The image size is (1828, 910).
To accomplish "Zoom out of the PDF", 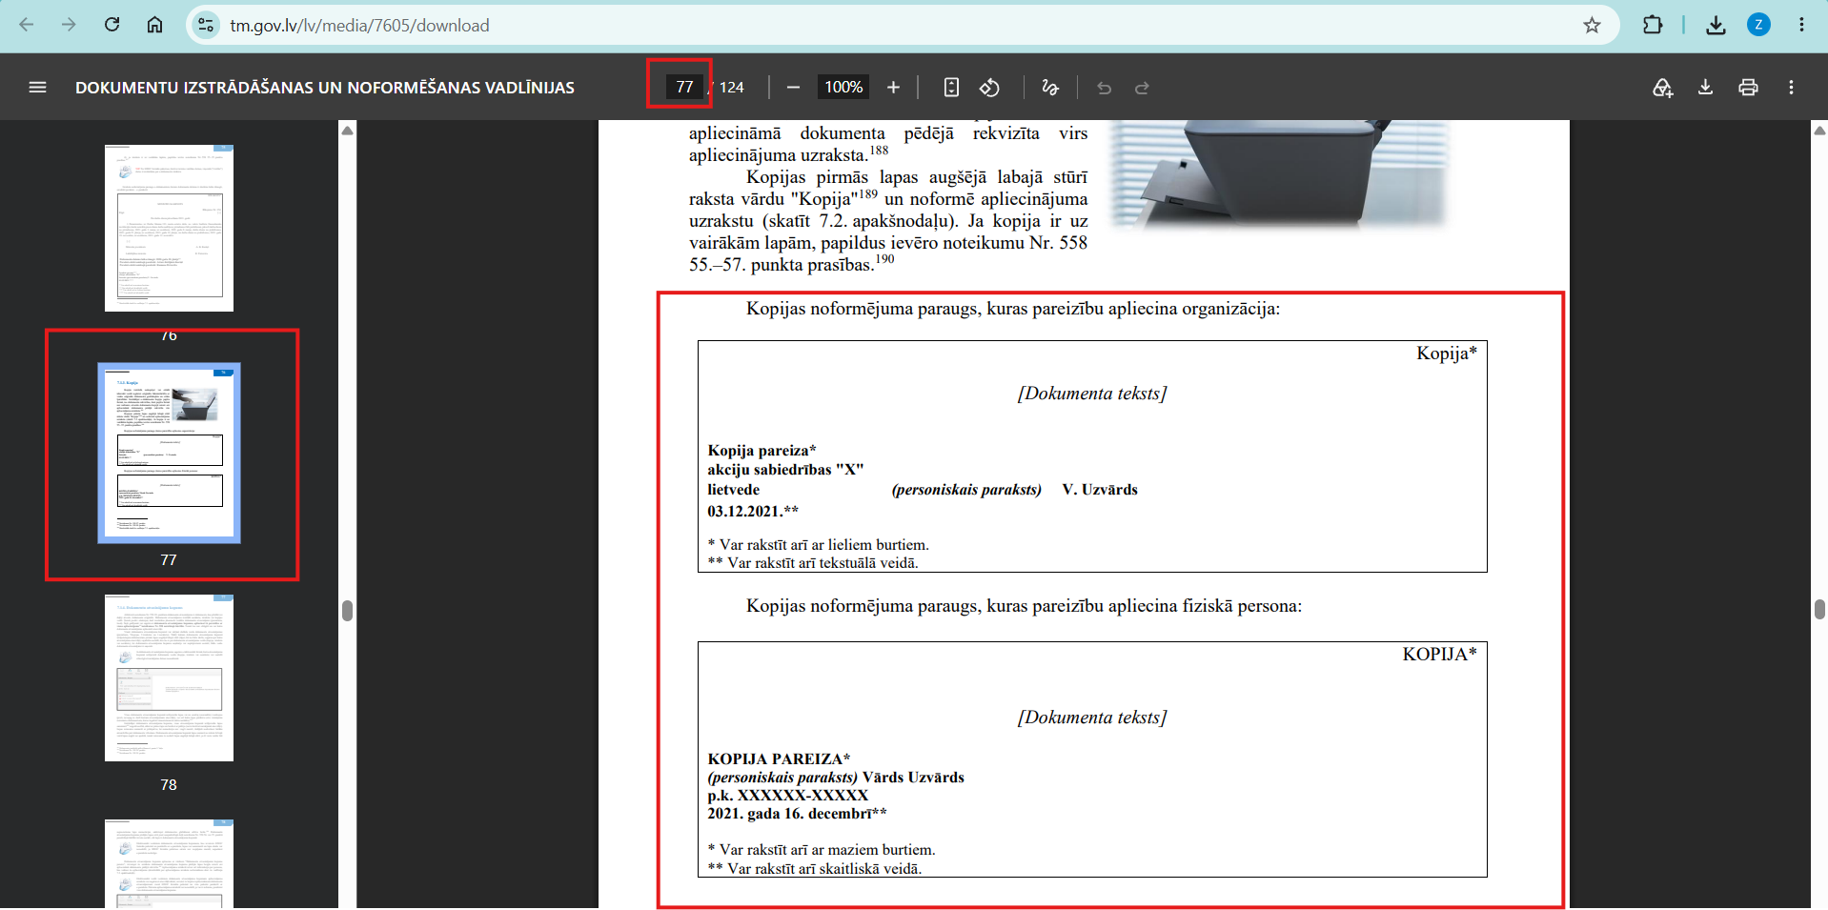I will click(793, 87).
